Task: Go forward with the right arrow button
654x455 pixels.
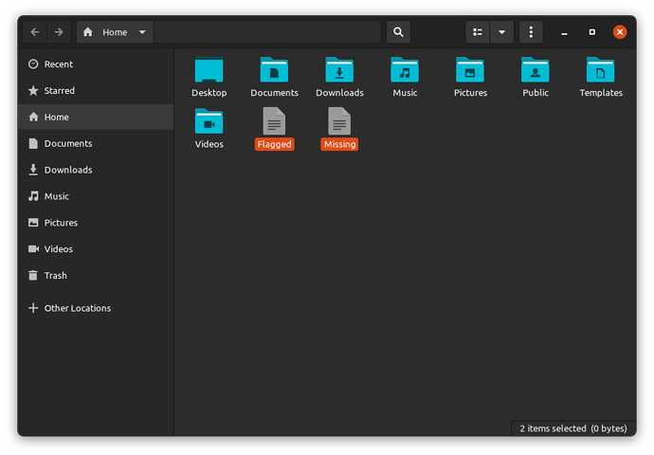Action: coord(59,32)
